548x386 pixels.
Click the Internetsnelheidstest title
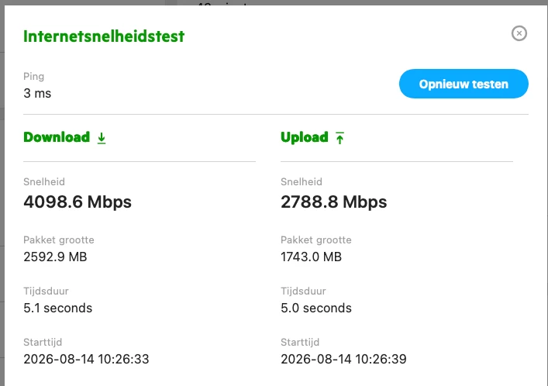point(104,36)
